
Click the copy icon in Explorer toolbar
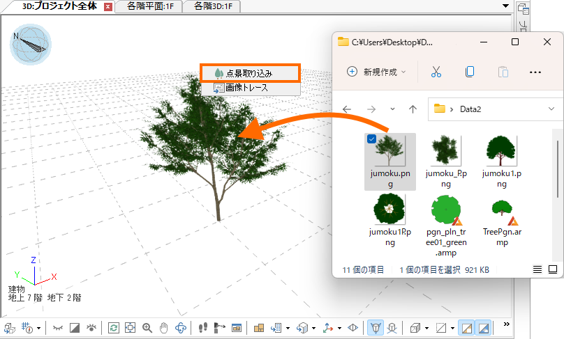[470, 72]
